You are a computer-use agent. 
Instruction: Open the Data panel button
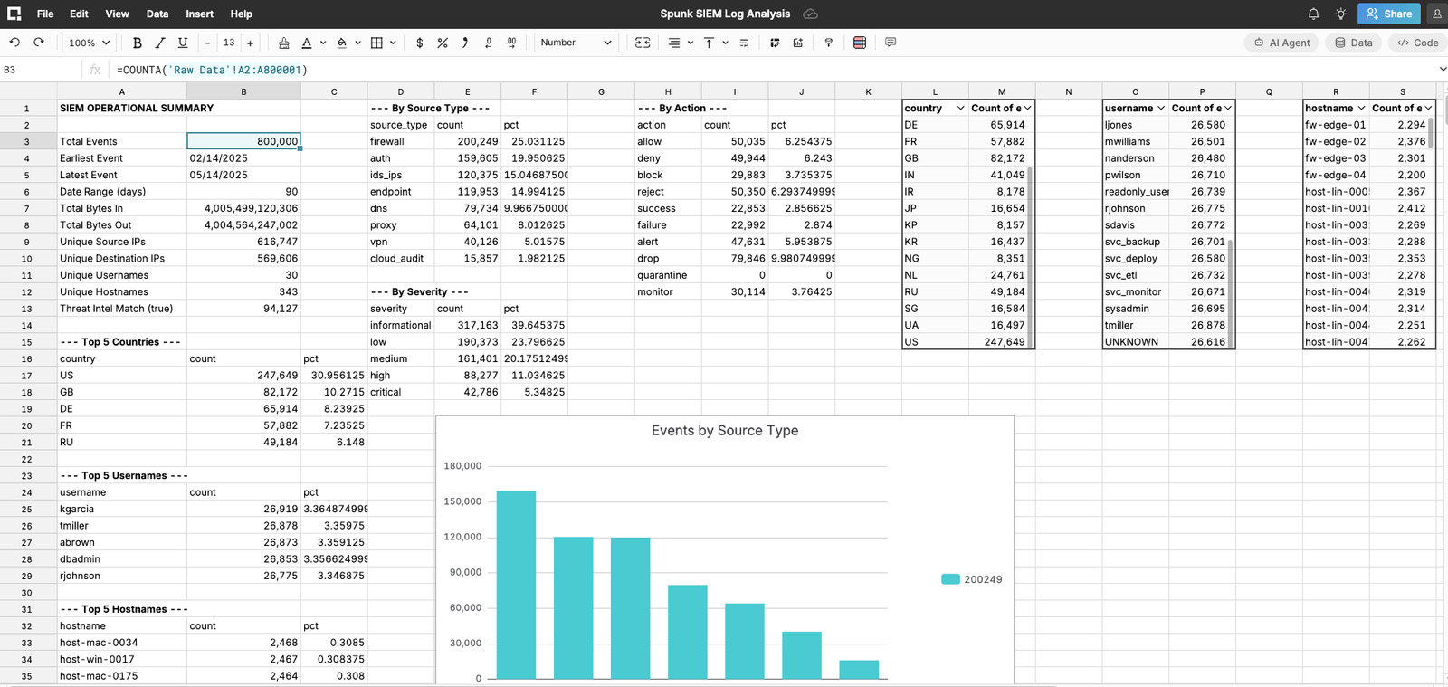click(1354, 43)
